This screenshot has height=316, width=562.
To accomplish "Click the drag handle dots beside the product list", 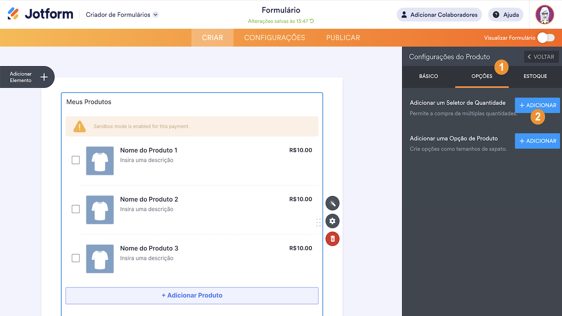I will point(318,223).
